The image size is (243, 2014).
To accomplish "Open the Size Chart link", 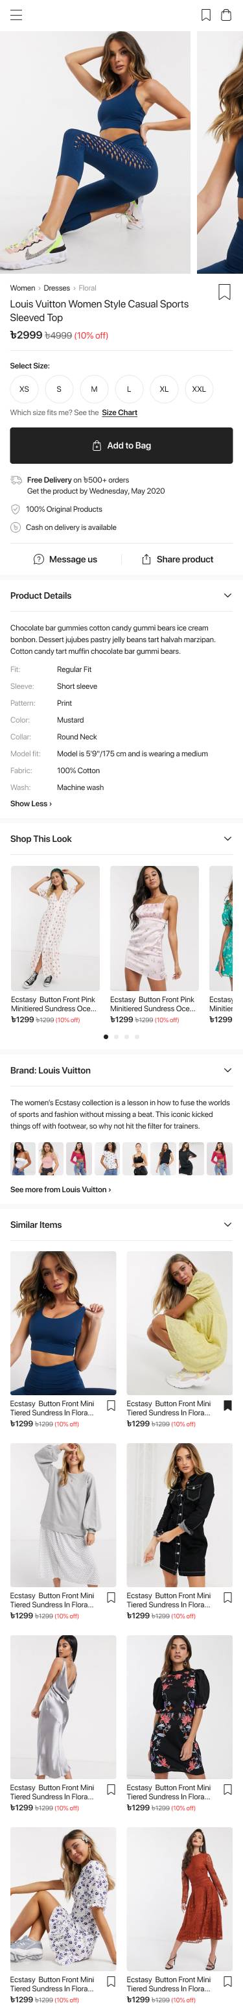I will (119, 412).
